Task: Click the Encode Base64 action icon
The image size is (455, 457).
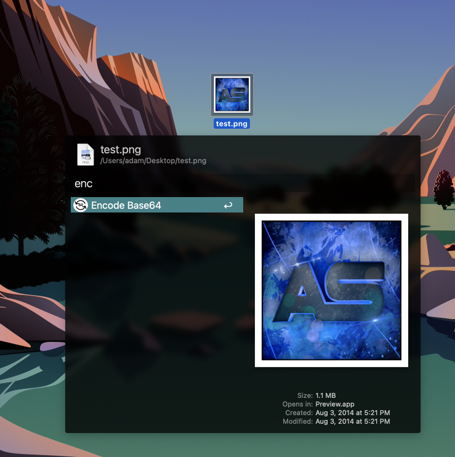Action: coord(80,205)
